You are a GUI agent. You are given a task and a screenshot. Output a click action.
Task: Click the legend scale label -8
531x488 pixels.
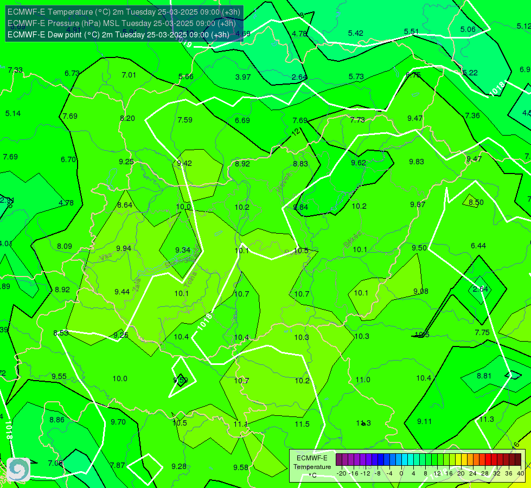pyautogui.click(x=378, y=473)
